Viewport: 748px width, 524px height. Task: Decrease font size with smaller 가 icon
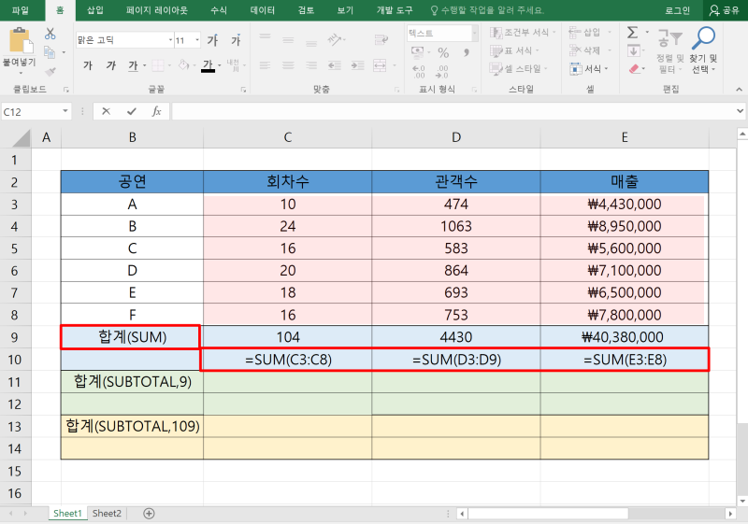point(236,40)
